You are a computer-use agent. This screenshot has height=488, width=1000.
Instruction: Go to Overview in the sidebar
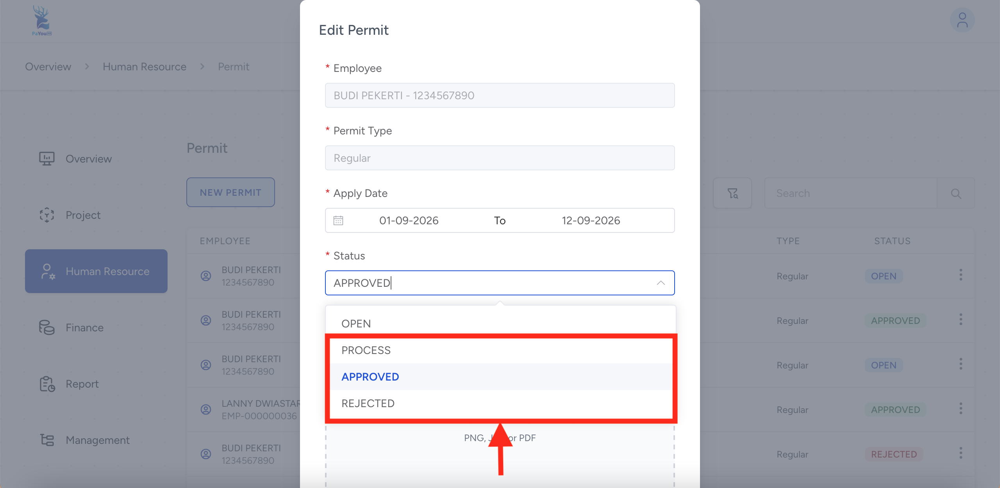click(x=88, y=159)
